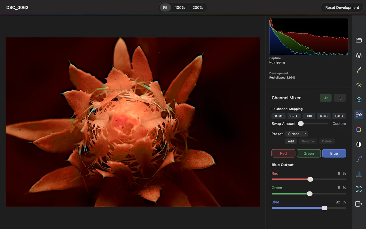366x229 pixels.
Task: Open the half-circle contrast panel icon
Action: 359,145
